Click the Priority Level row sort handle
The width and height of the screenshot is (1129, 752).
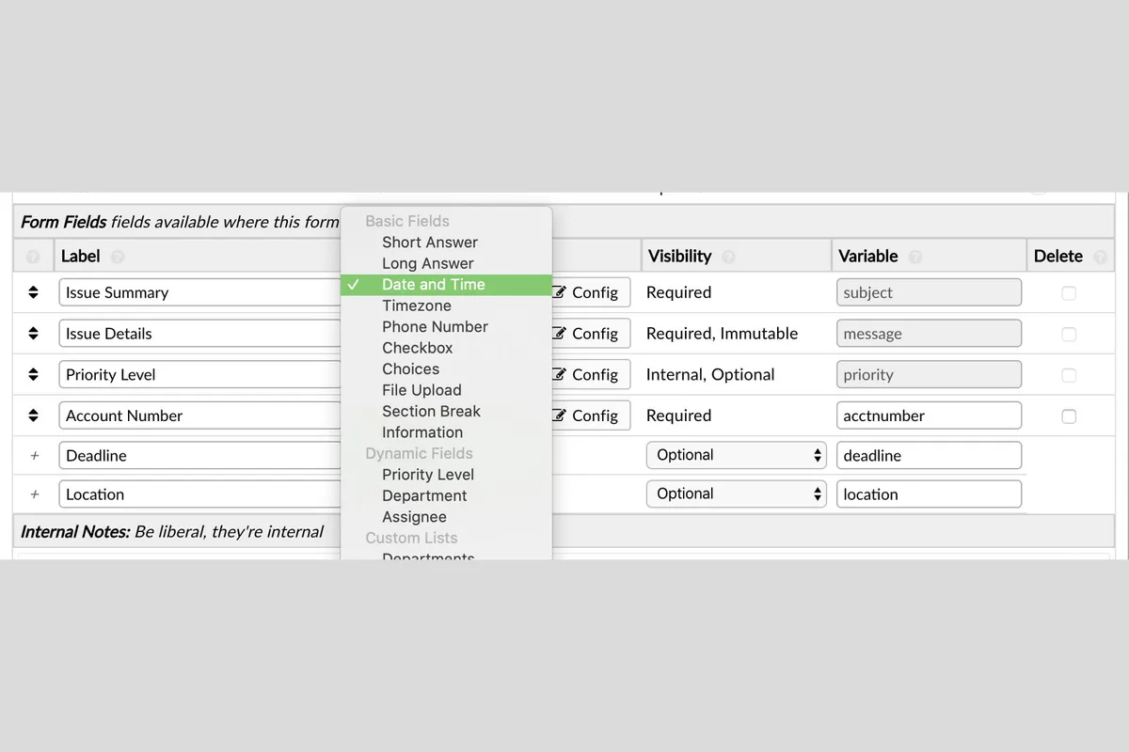click(x=33, y=374)
